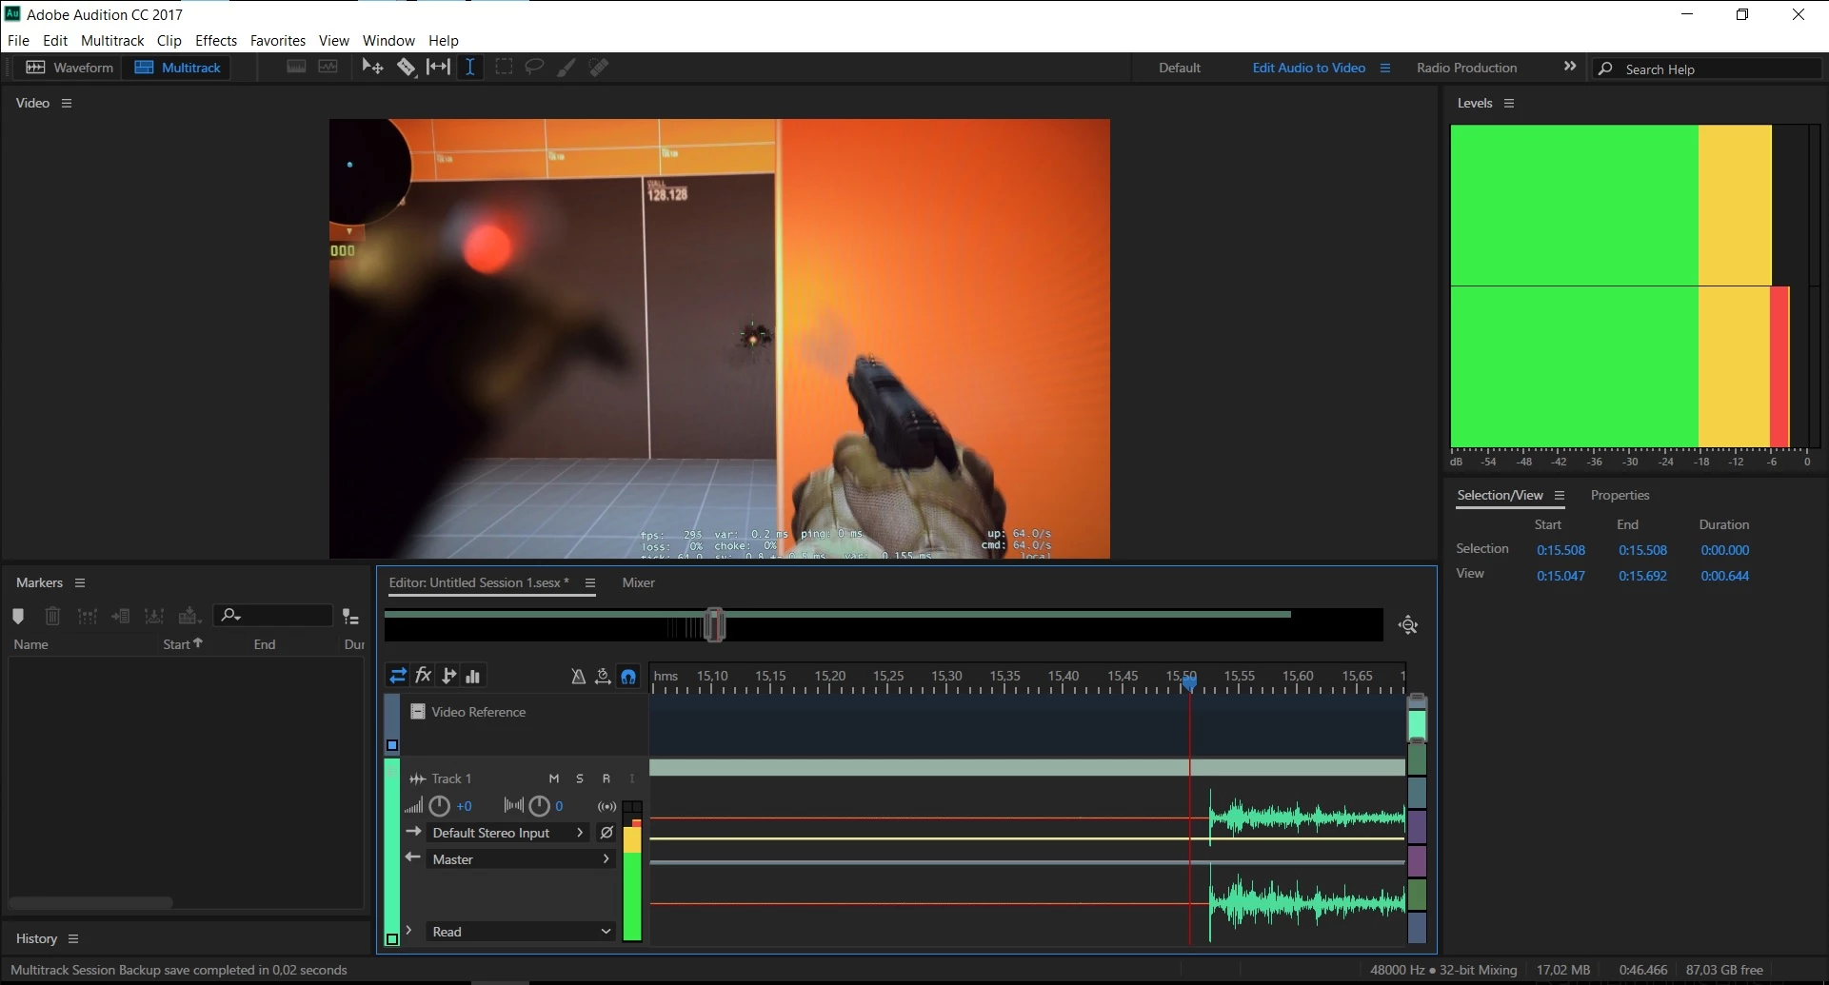This screenshot has height=985, width=1829.
Task: Mute Track 1
Action: [x=554, y=778]
